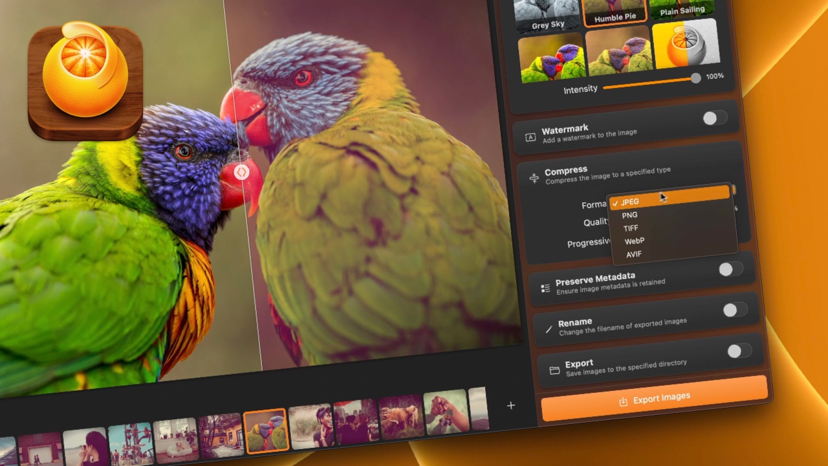Add images with the plus icon

511,405
